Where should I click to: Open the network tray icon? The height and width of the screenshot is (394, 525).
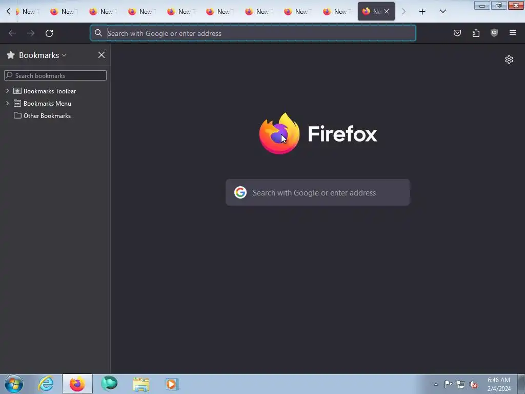pos(461,384)
